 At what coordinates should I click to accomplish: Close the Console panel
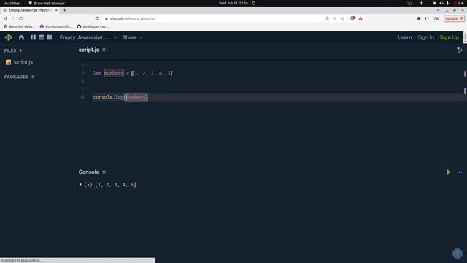[104, 172]
